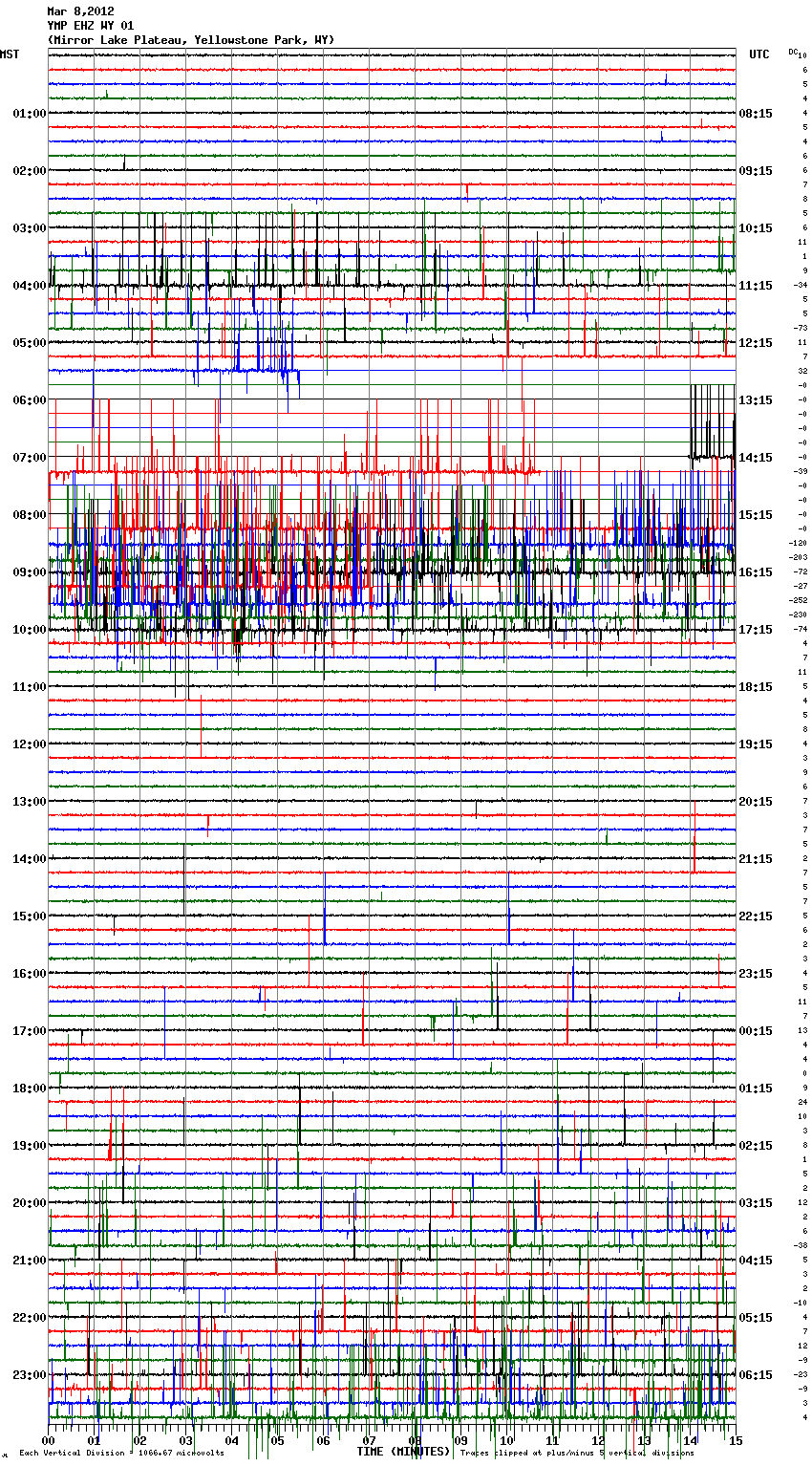812x1466 pixels.
Task: Click the MST time label "03:00"
Action: (x=30, y=228)
